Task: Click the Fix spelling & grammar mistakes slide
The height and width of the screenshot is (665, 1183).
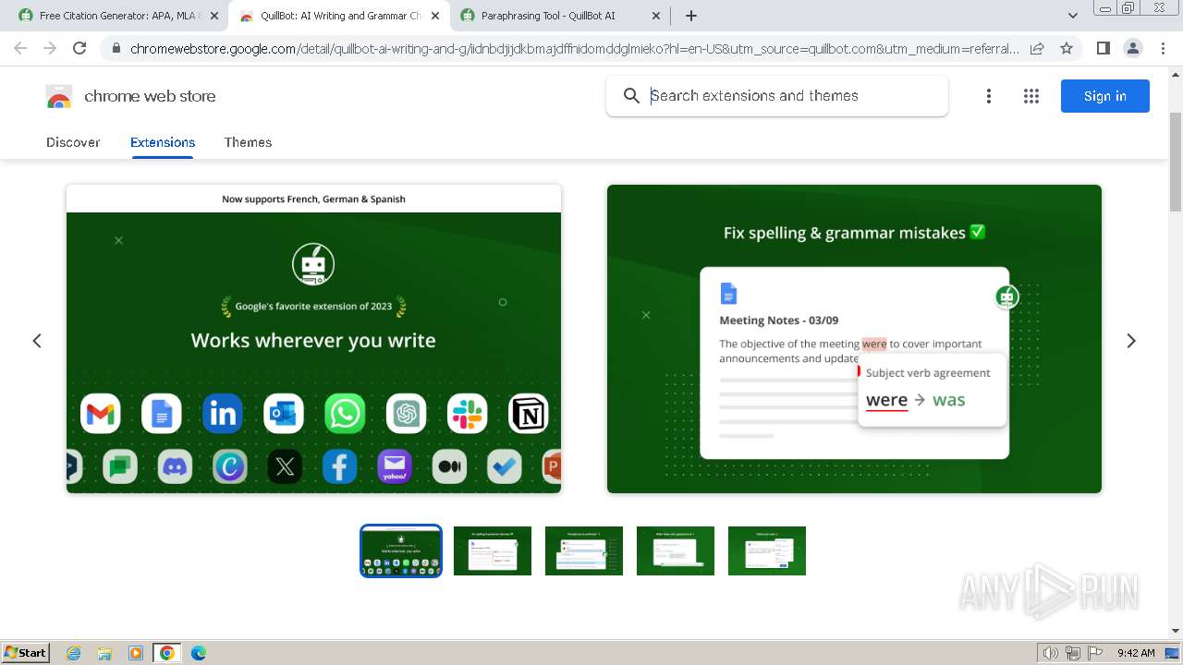Action: 854,339
